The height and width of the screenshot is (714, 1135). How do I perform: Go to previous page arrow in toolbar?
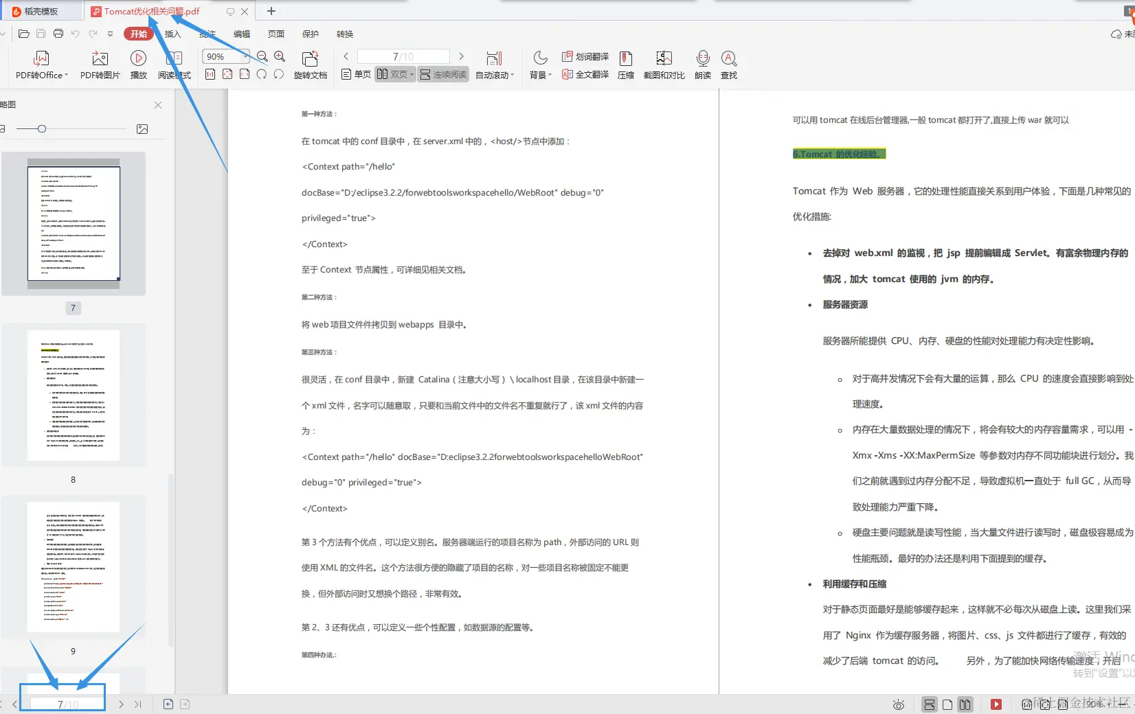tap(346, 56)
